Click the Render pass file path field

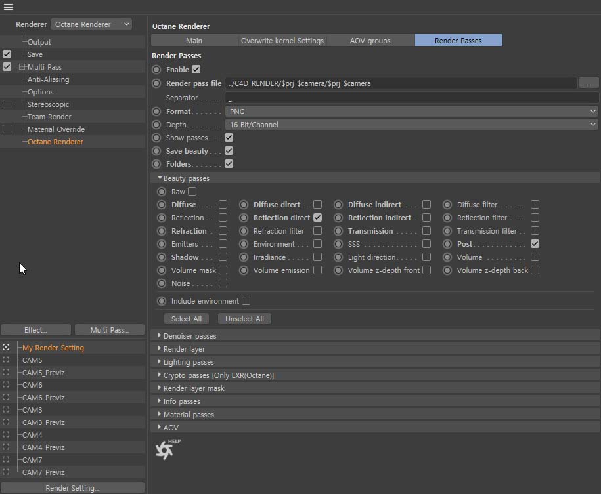[x=401, y=83]
